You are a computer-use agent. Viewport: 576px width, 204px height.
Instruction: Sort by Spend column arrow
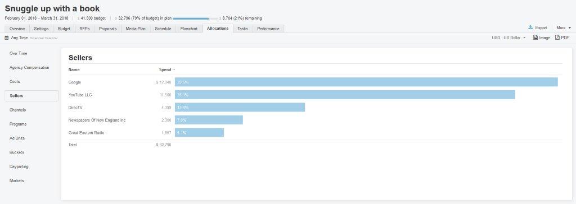(174, 69)
